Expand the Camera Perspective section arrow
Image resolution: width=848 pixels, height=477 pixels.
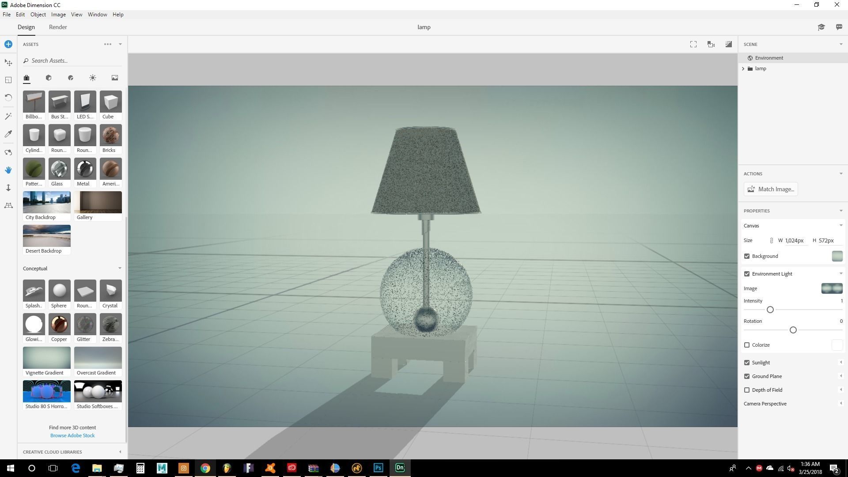(x=841, y=404)
